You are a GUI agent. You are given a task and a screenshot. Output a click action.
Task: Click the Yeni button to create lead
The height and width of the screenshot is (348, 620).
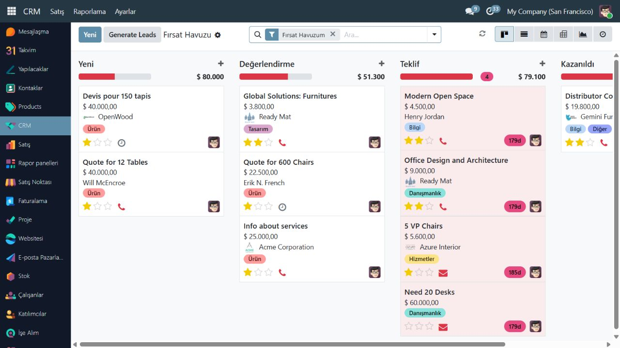pos(90,35)
